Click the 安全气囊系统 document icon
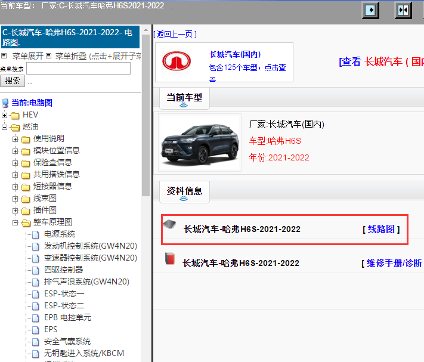The height and width of the screenshot is (362, 424). pos(35,342)
